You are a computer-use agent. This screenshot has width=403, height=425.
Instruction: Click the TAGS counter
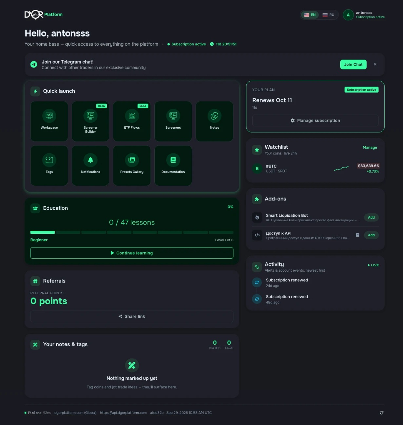[229, 345]
